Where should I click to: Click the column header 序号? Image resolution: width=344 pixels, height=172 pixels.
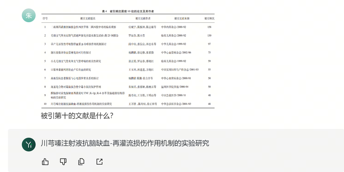[45, 19]
